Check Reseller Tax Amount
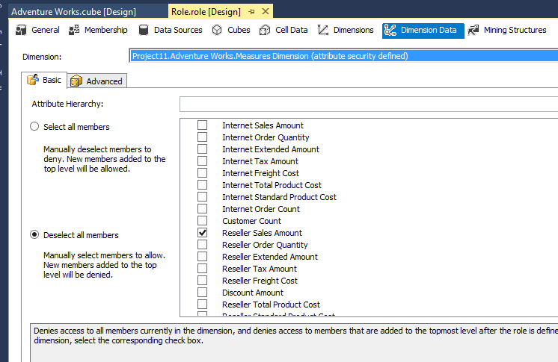This screenshot has height=362, width=558. (x=202, y=269)
